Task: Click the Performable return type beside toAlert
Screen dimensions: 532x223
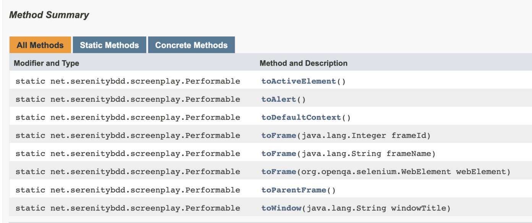Action: coord(145,99)
